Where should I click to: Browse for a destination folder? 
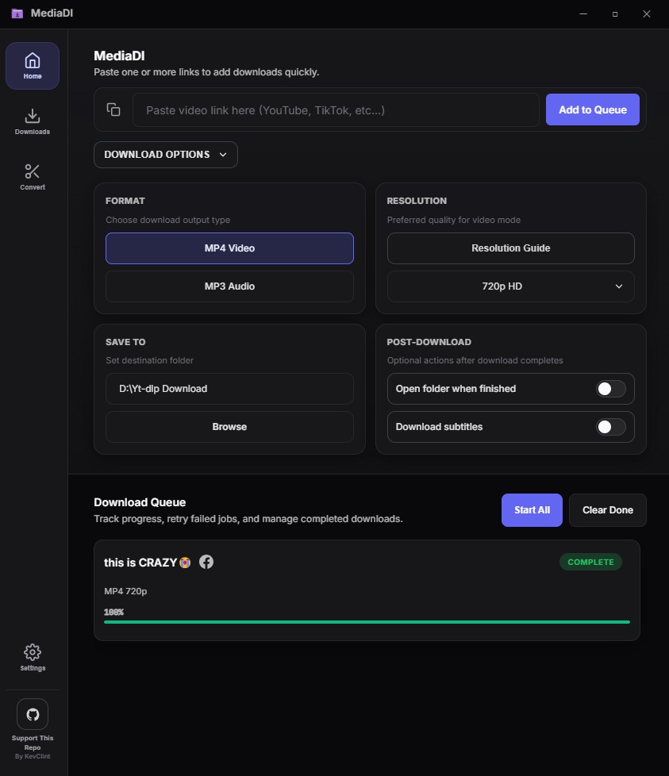[x=229, y=426]
